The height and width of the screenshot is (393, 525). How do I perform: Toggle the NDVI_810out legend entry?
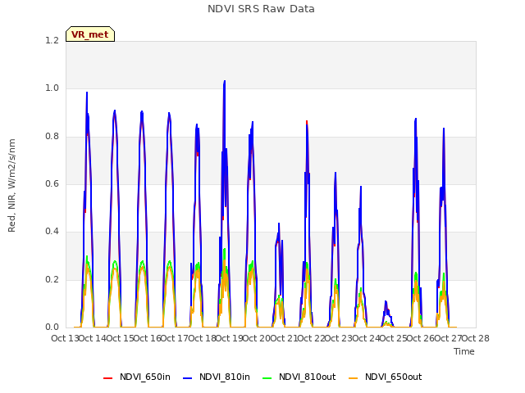(299, 377)
